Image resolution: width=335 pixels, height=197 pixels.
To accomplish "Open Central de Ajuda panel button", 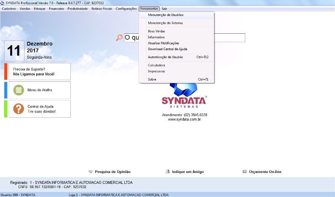I will point(40,109).
